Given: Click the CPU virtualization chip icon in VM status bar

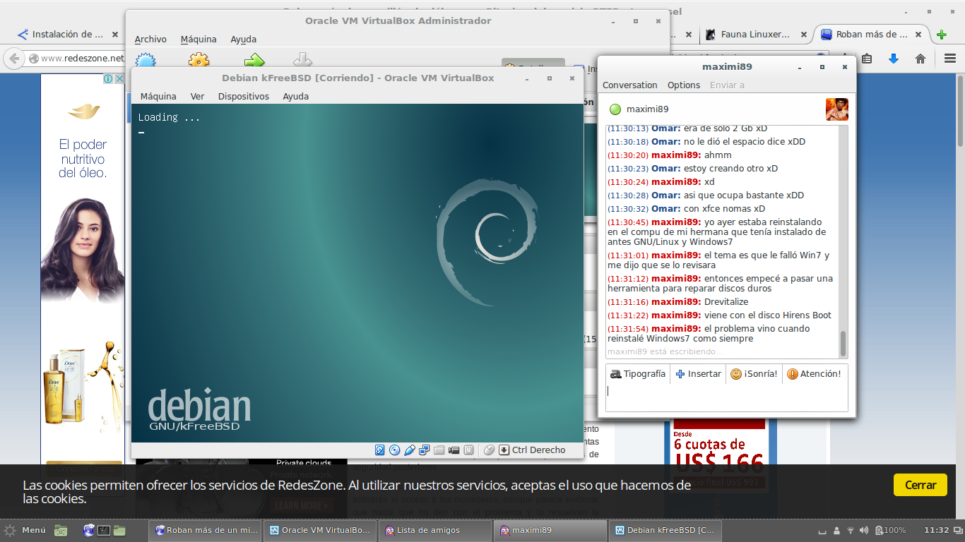Looking at the screenshot, I should tap(468, 450).
